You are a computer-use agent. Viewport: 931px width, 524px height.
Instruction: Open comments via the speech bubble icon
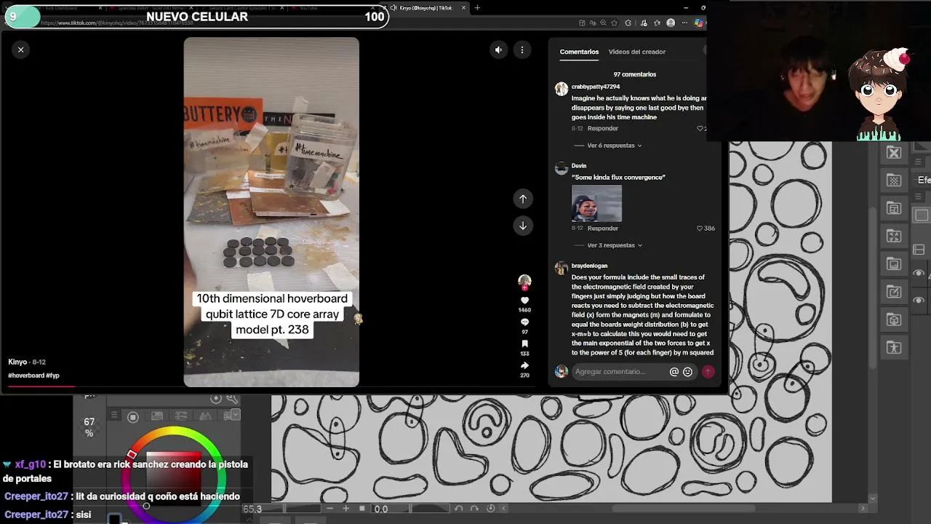[524, 322]
